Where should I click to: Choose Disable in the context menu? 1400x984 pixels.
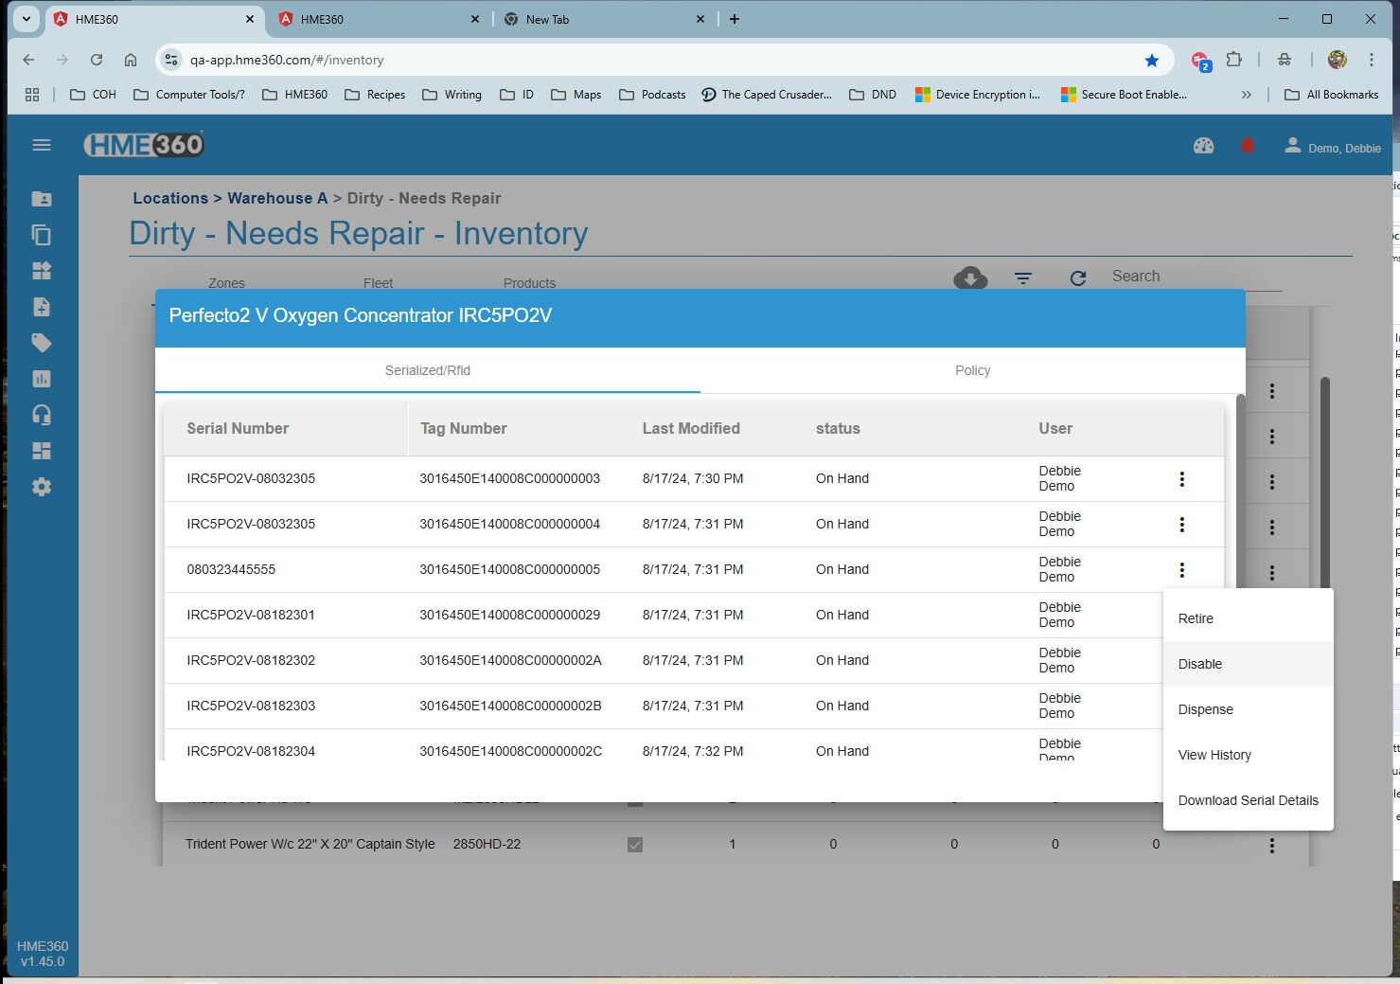pos(1248,664)
